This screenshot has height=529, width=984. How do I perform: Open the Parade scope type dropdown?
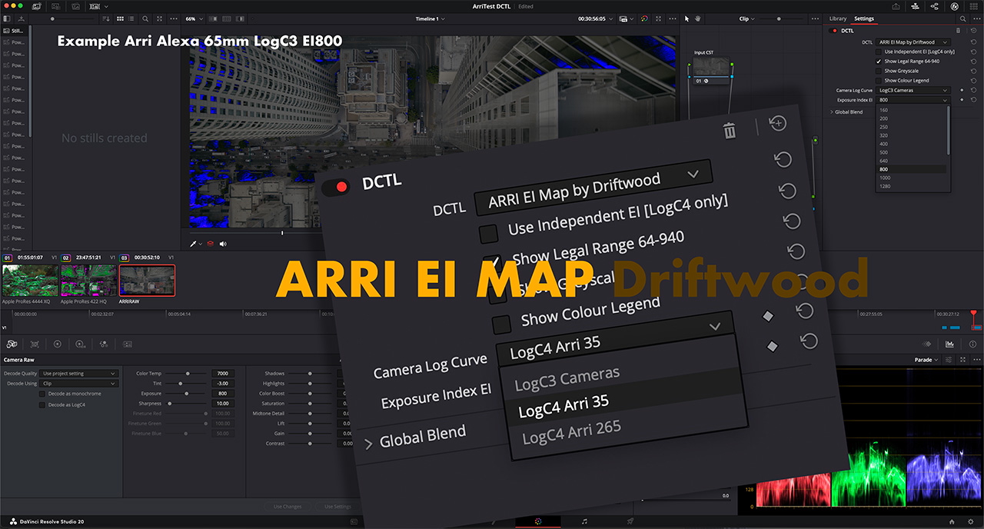926,360
